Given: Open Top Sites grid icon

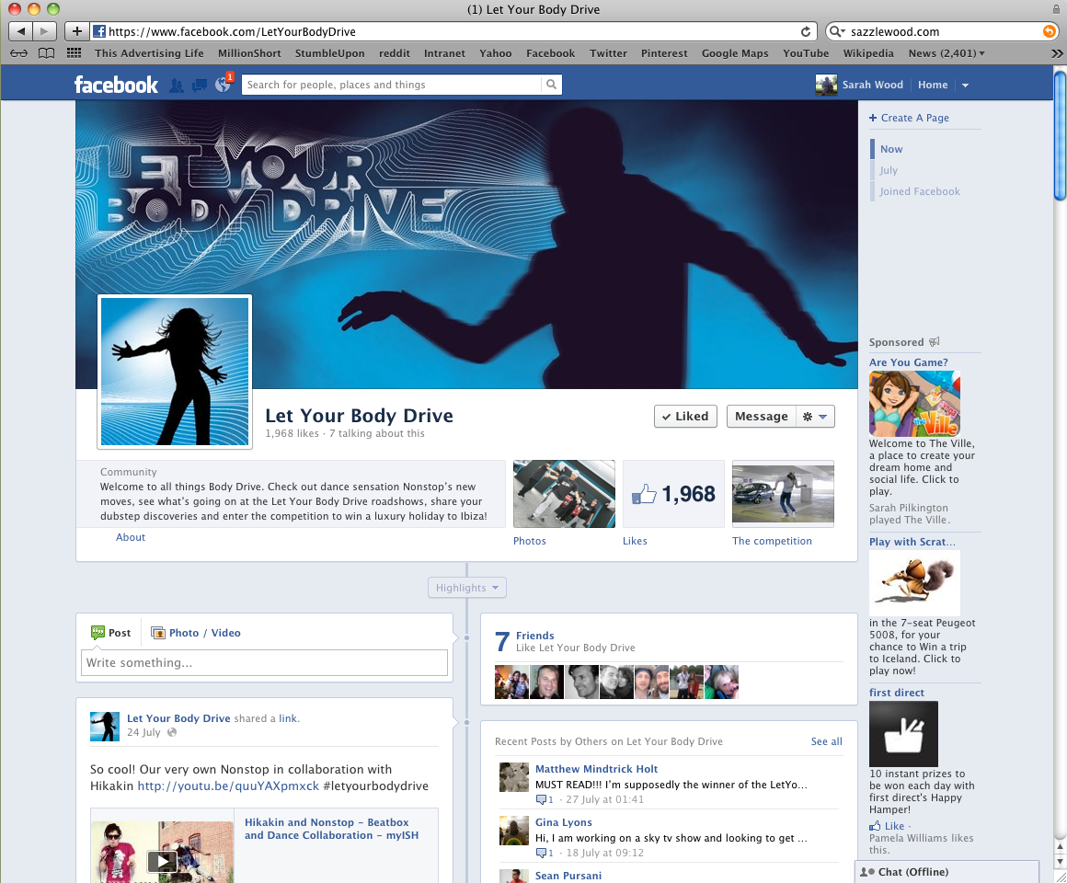Looking at the screenshot, I should 75,53.
